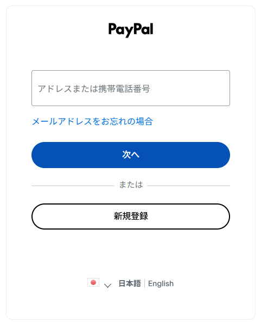
Task: Click the red circle flag image
Action: tap(93, 283)
